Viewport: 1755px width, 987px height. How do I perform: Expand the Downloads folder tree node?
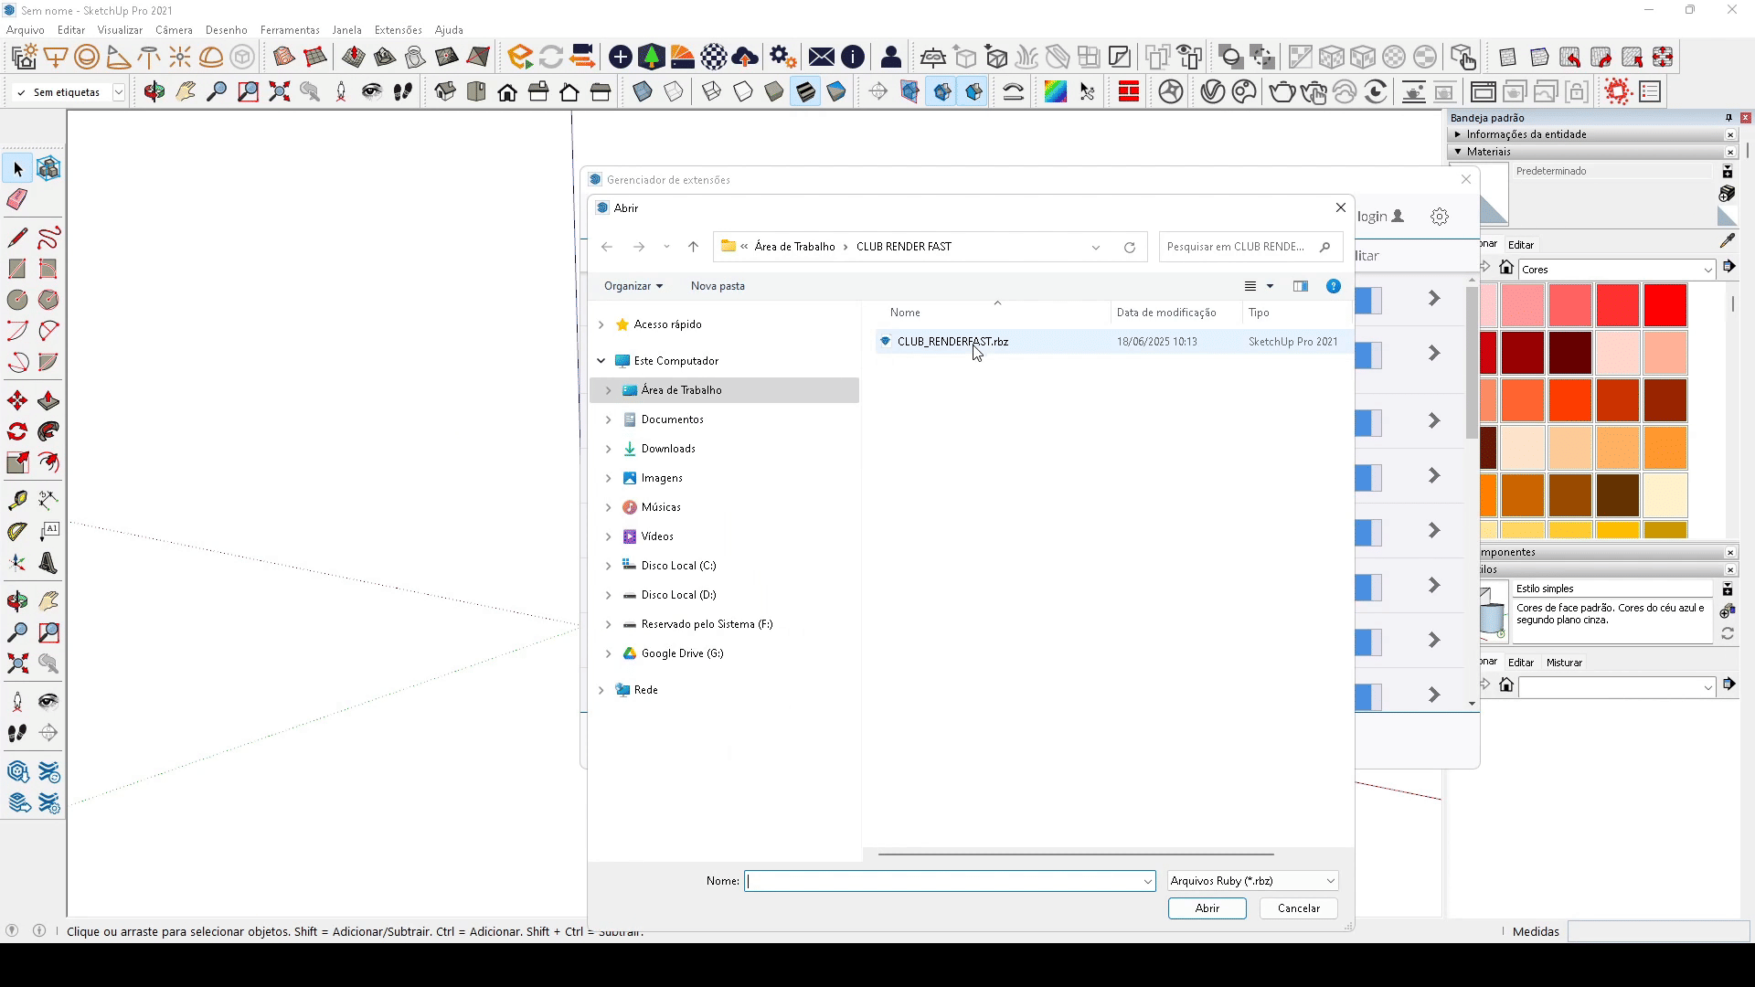click(x=609, y=449)
